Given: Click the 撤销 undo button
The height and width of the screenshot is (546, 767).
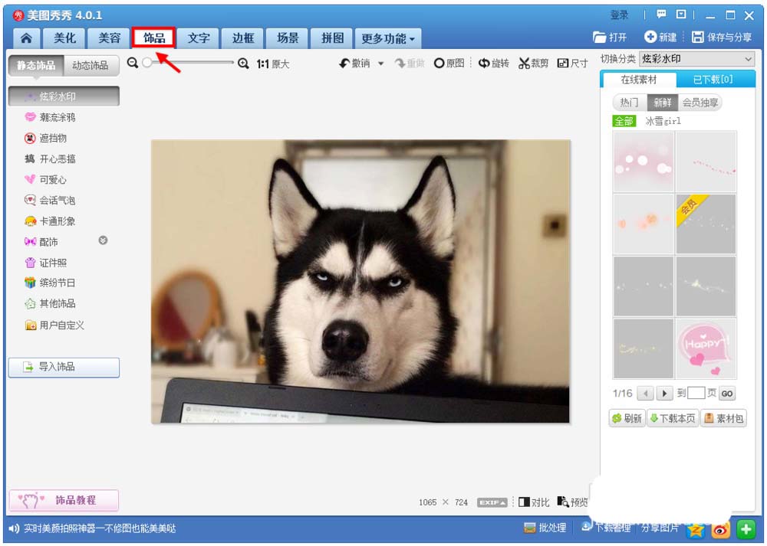Looking at the screenshot, I should (355, 64).
